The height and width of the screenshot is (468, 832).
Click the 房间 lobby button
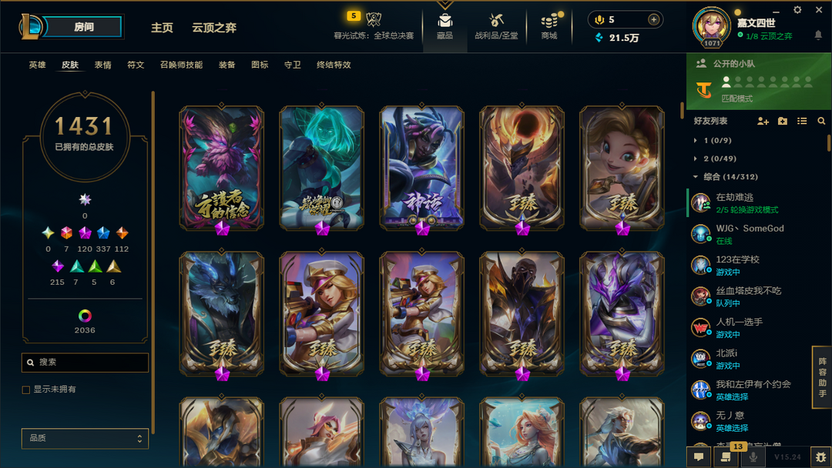[84, 27]
